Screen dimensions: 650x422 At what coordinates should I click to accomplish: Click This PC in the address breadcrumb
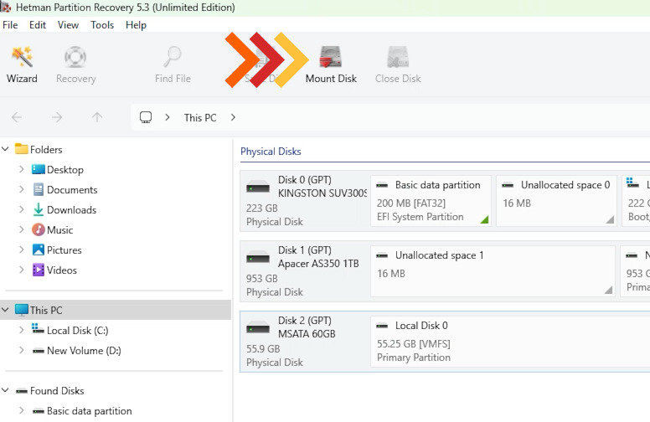click(x=200, y=118)
